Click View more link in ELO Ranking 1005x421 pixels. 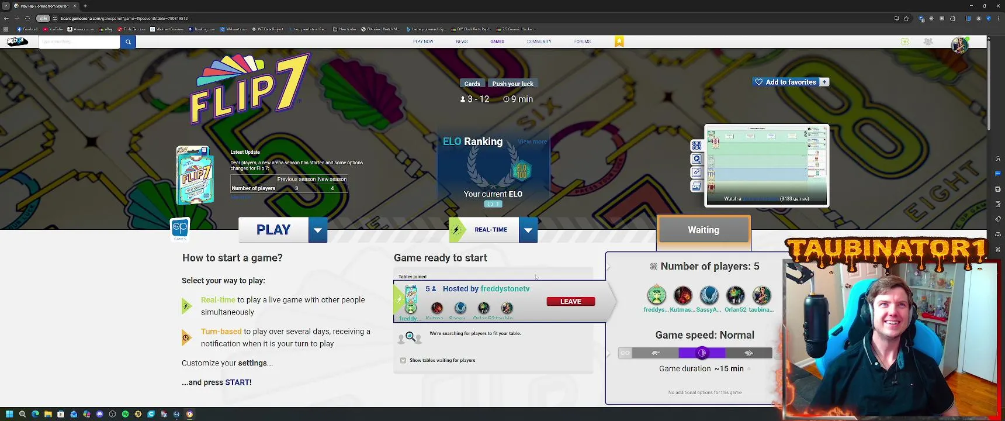532,142
